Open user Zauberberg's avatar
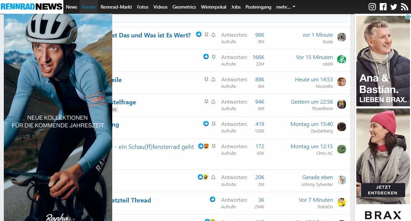This screenshot has width=411, height=221. tap(341, 127)
